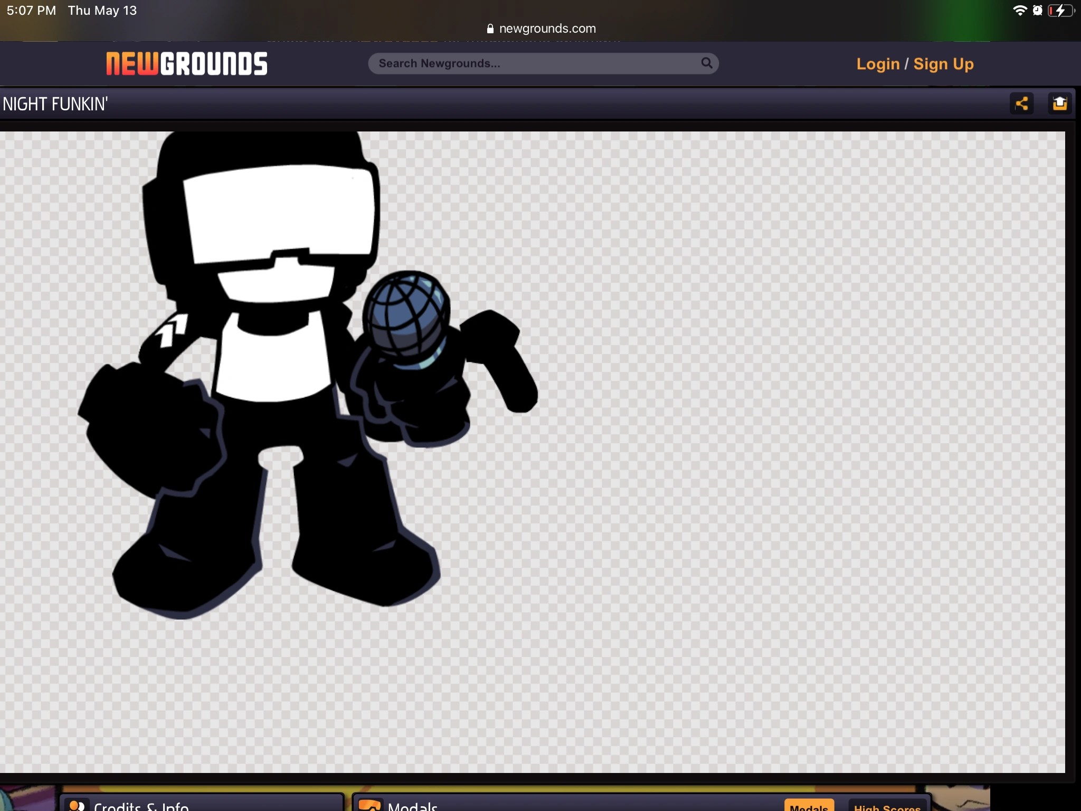
Task: Click the Medals panel header text
Action: pos(412,806)
